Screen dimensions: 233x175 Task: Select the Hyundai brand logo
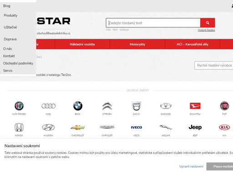pos(48,127)
